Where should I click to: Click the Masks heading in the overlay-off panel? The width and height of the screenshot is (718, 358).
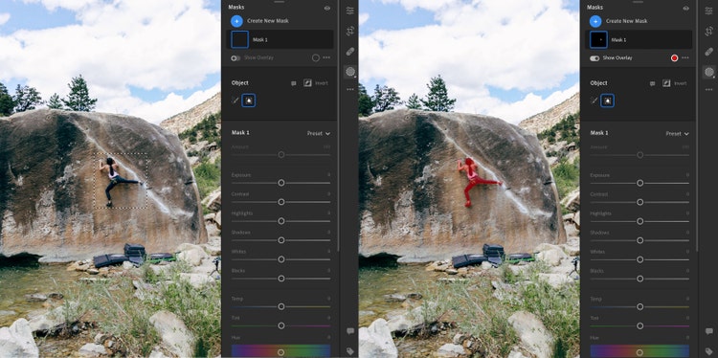click(236, 8)
